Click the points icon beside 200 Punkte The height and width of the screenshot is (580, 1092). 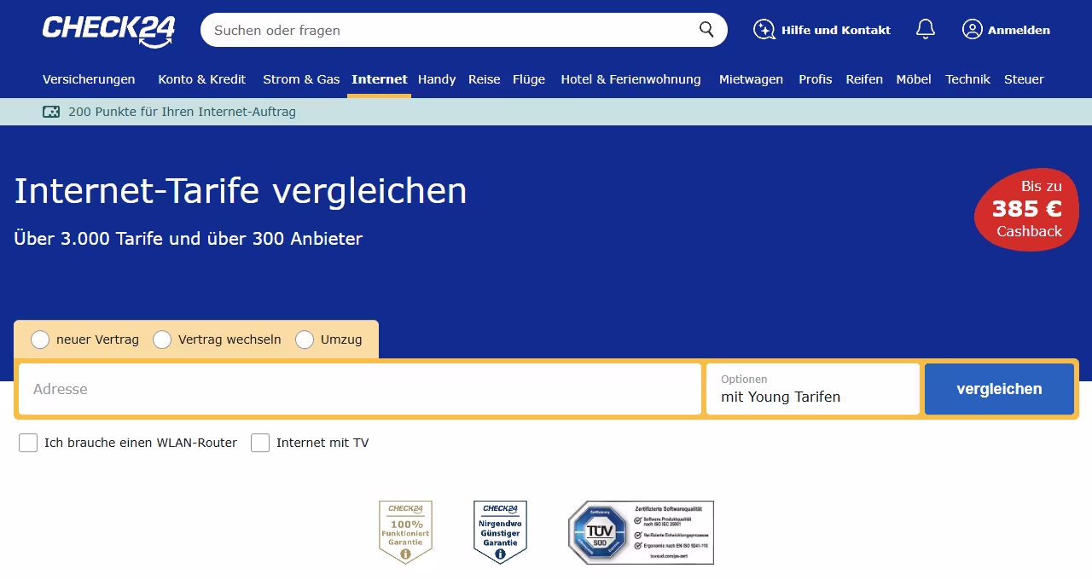pos(51,112)
